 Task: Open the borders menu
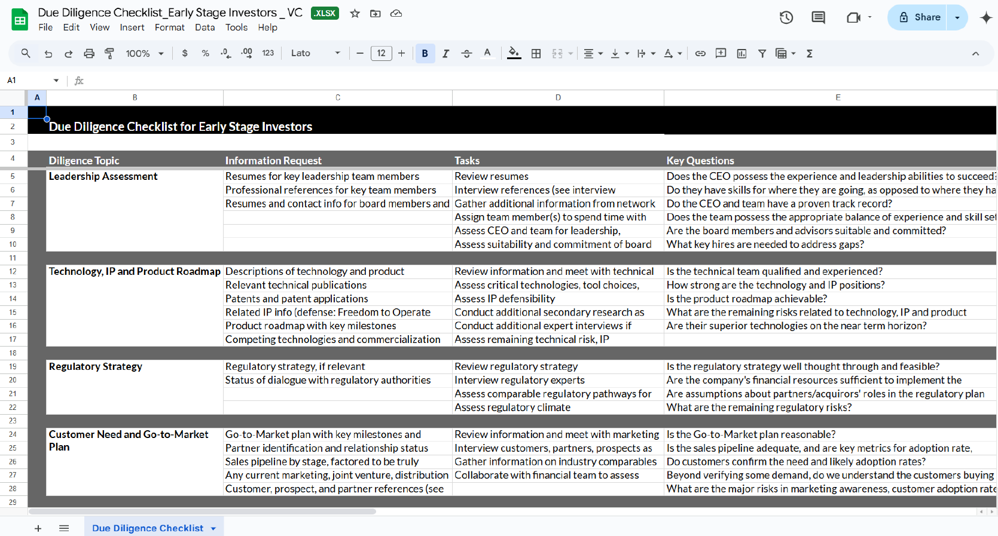pyautogui.click(x=536, y=53)
